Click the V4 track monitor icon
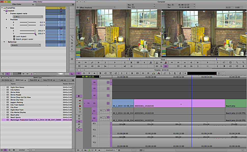The width and height of the screenshot is (247, 152). coord(108,82)
